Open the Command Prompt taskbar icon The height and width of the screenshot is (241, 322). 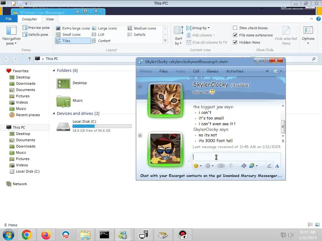[104, 235]
